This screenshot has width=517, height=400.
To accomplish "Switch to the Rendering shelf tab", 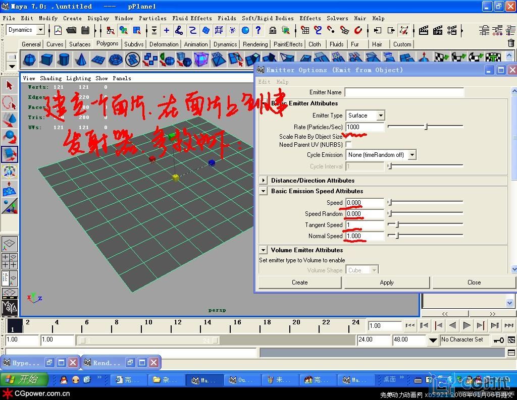I will coord(255,44).
